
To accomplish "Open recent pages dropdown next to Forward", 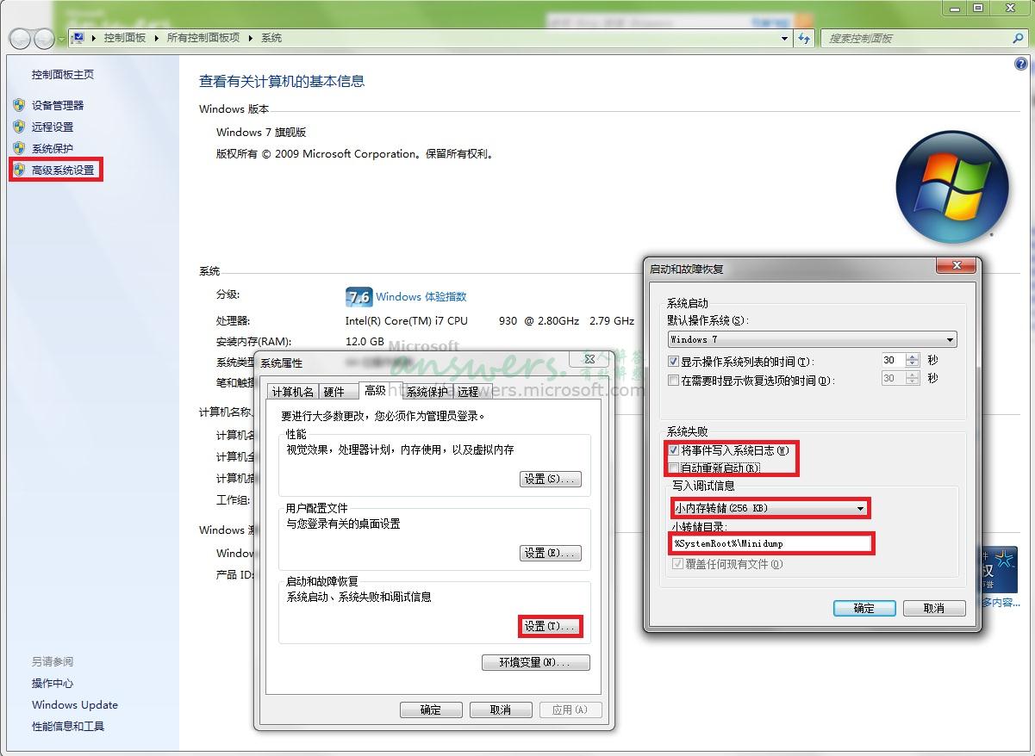I will [60, 39].
